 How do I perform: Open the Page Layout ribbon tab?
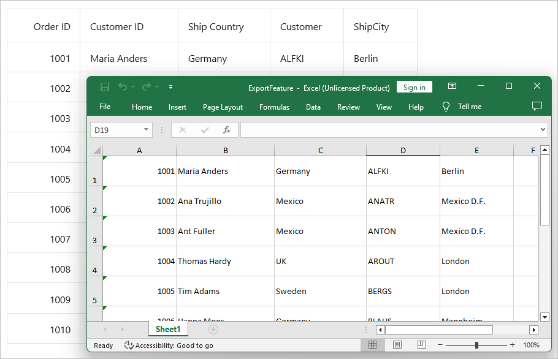(223, 107)
